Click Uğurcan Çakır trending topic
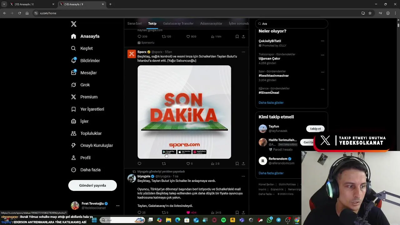The image size is (400, 225). [x=269, y=58]
